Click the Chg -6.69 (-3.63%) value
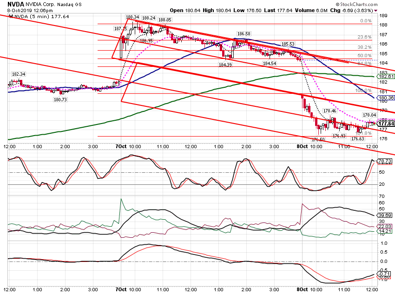Viewport: 395px width, 294px height. [x=351, y=11]
